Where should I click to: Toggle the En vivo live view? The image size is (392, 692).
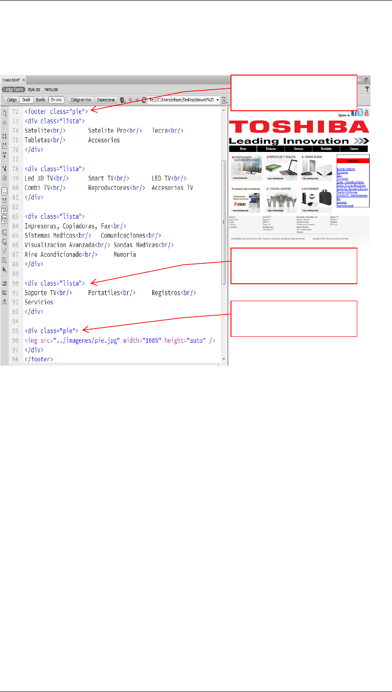tap(56, 100)
